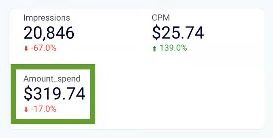273x138 pixels.
Task: Click the green highlight border around Amount_spend
Action: (53, 67)
